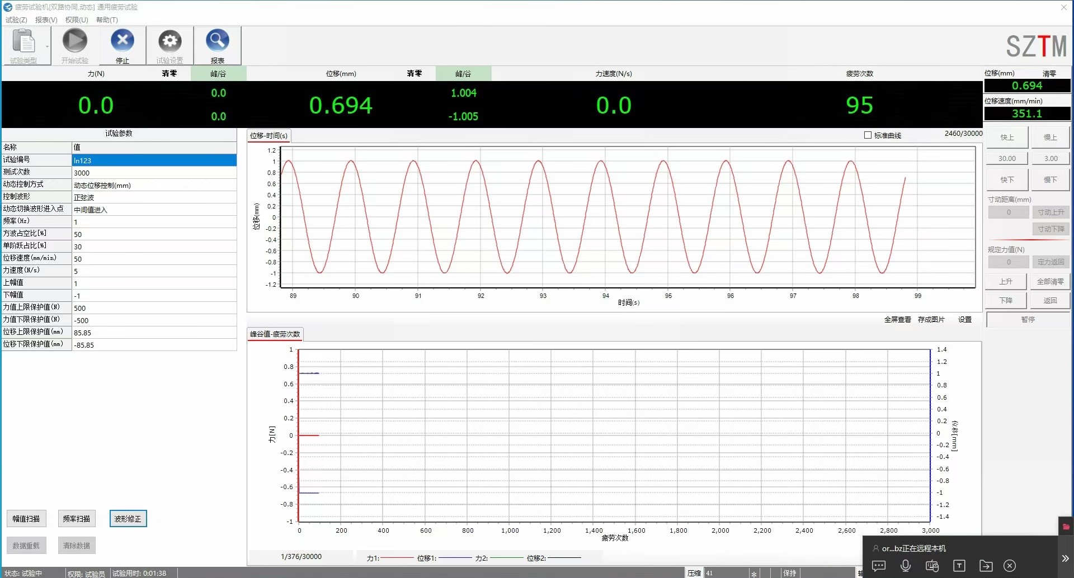
Task: Toggle the 标准曲线 standard curve checkbox
Action: (x=868, y=135)
